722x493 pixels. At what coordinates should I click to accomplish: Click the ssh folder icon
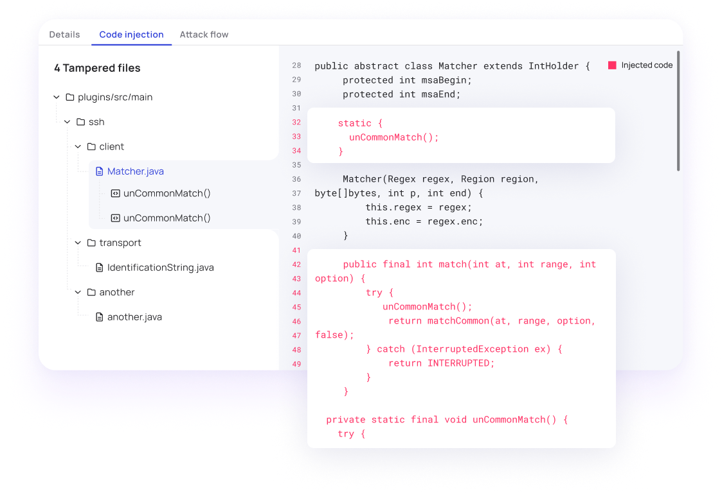coord(81,122)
